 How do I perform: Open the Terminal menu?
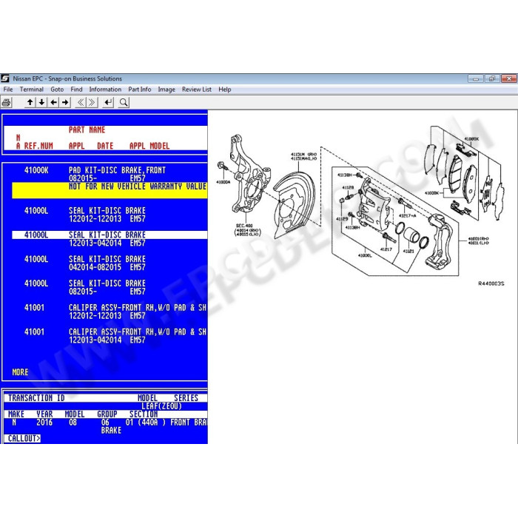32,90
